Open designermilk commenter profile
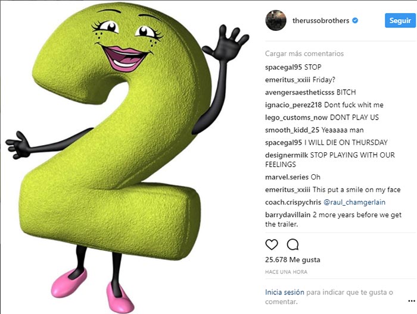This screenshot has height=314, width=417. [x=287, y=155]
